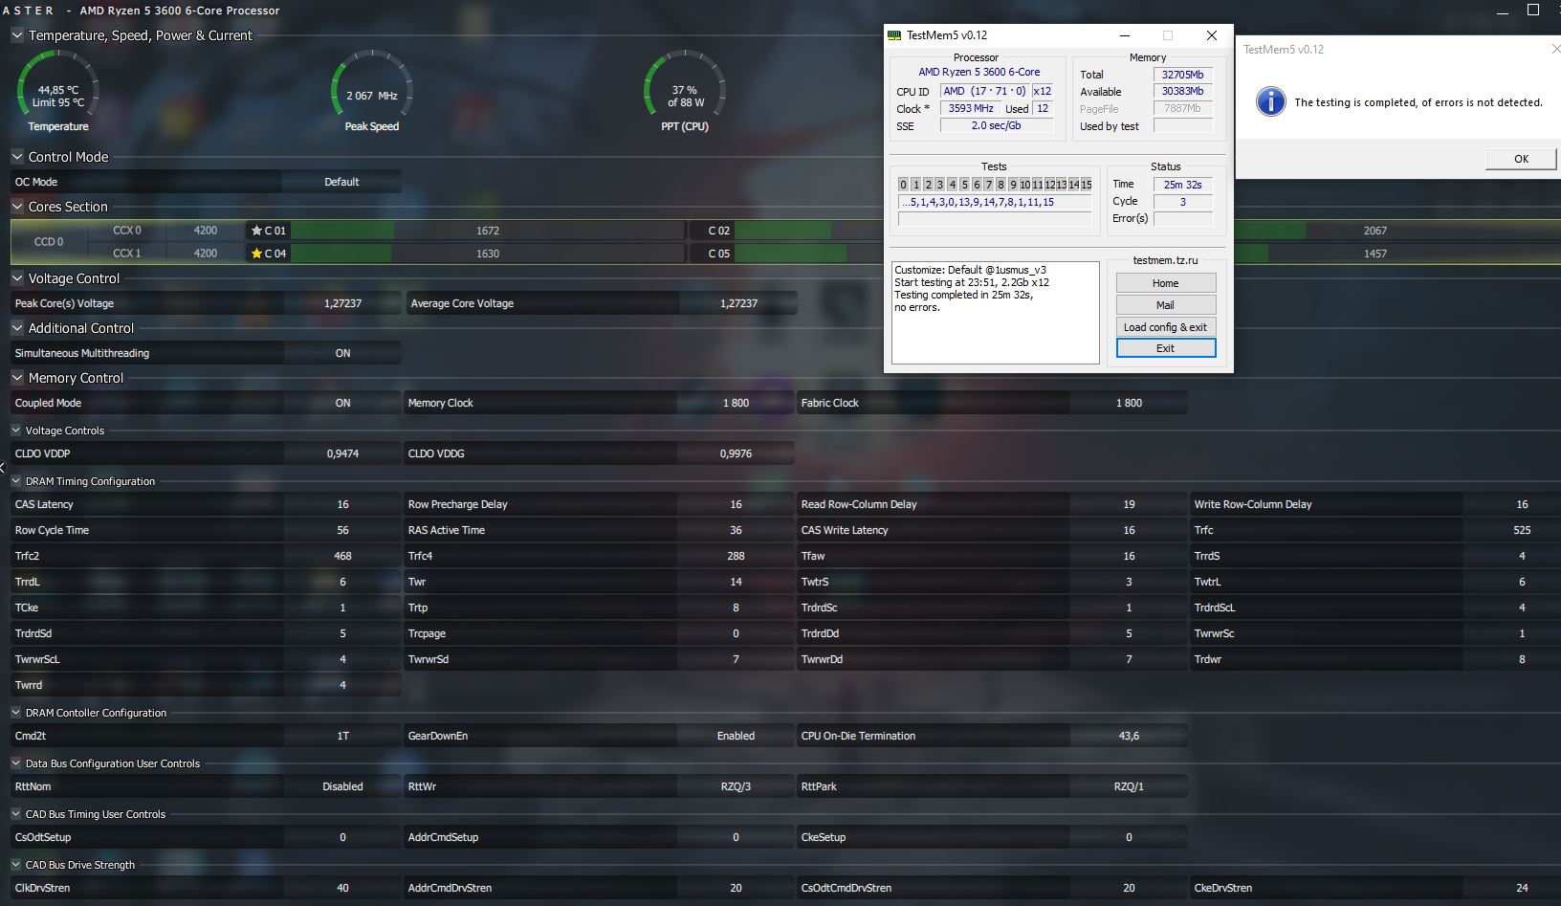Click the star icon beside core C 04
The image size is (1561, 906).
(x=256, y=254)
